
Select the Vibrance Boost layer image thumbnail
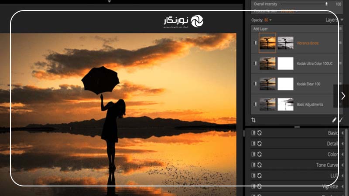tap(267, 43)
